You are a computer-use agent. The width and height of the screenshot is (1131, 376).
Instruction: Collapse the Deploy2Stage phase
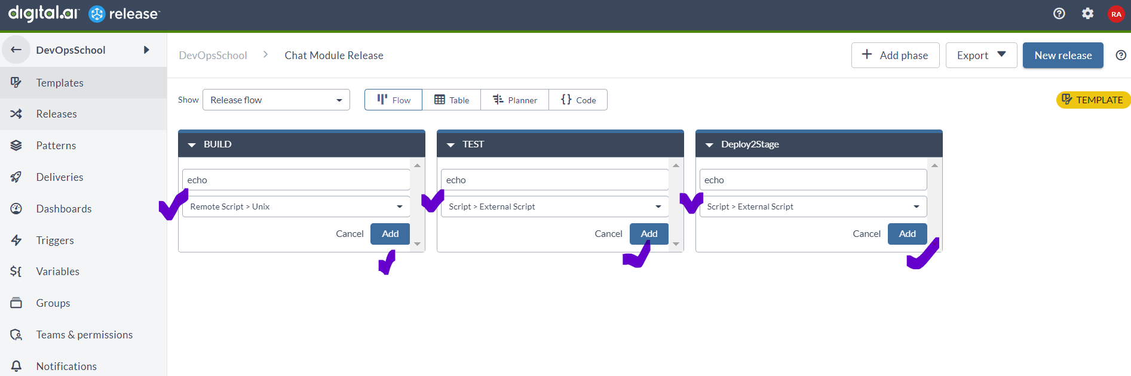click(709, 144)
